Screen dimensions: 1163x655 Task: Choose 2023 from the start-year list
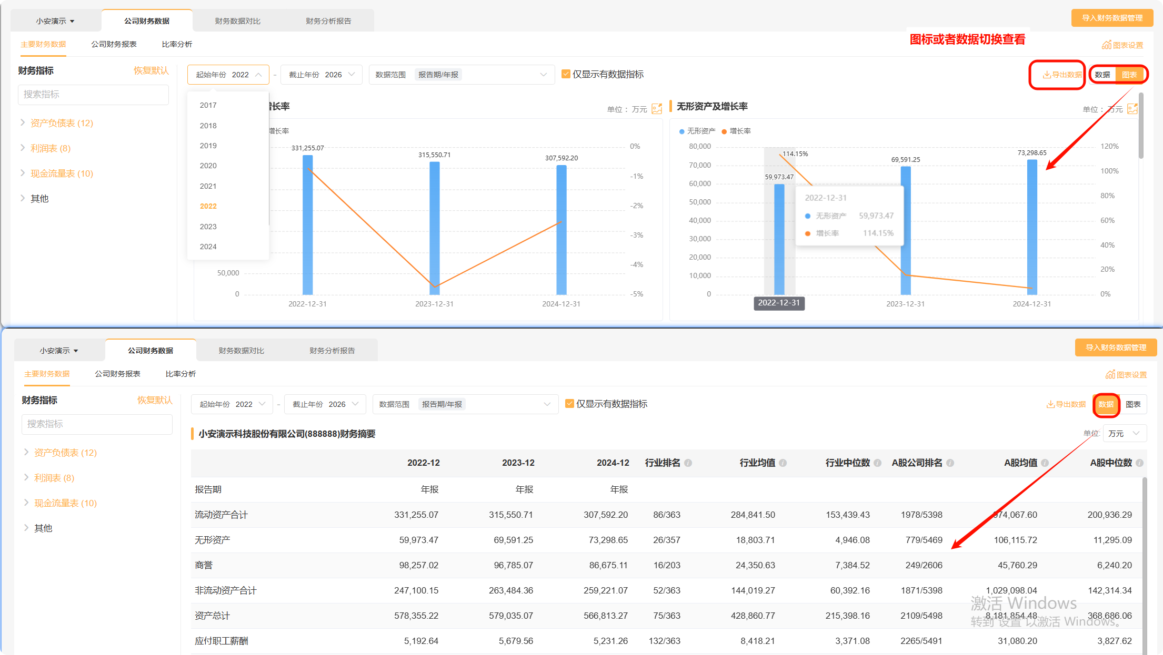pos(208,227)
